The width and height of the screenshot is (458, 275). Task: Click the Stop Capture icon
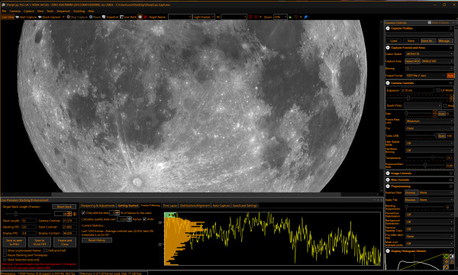[x=69, y=17]
